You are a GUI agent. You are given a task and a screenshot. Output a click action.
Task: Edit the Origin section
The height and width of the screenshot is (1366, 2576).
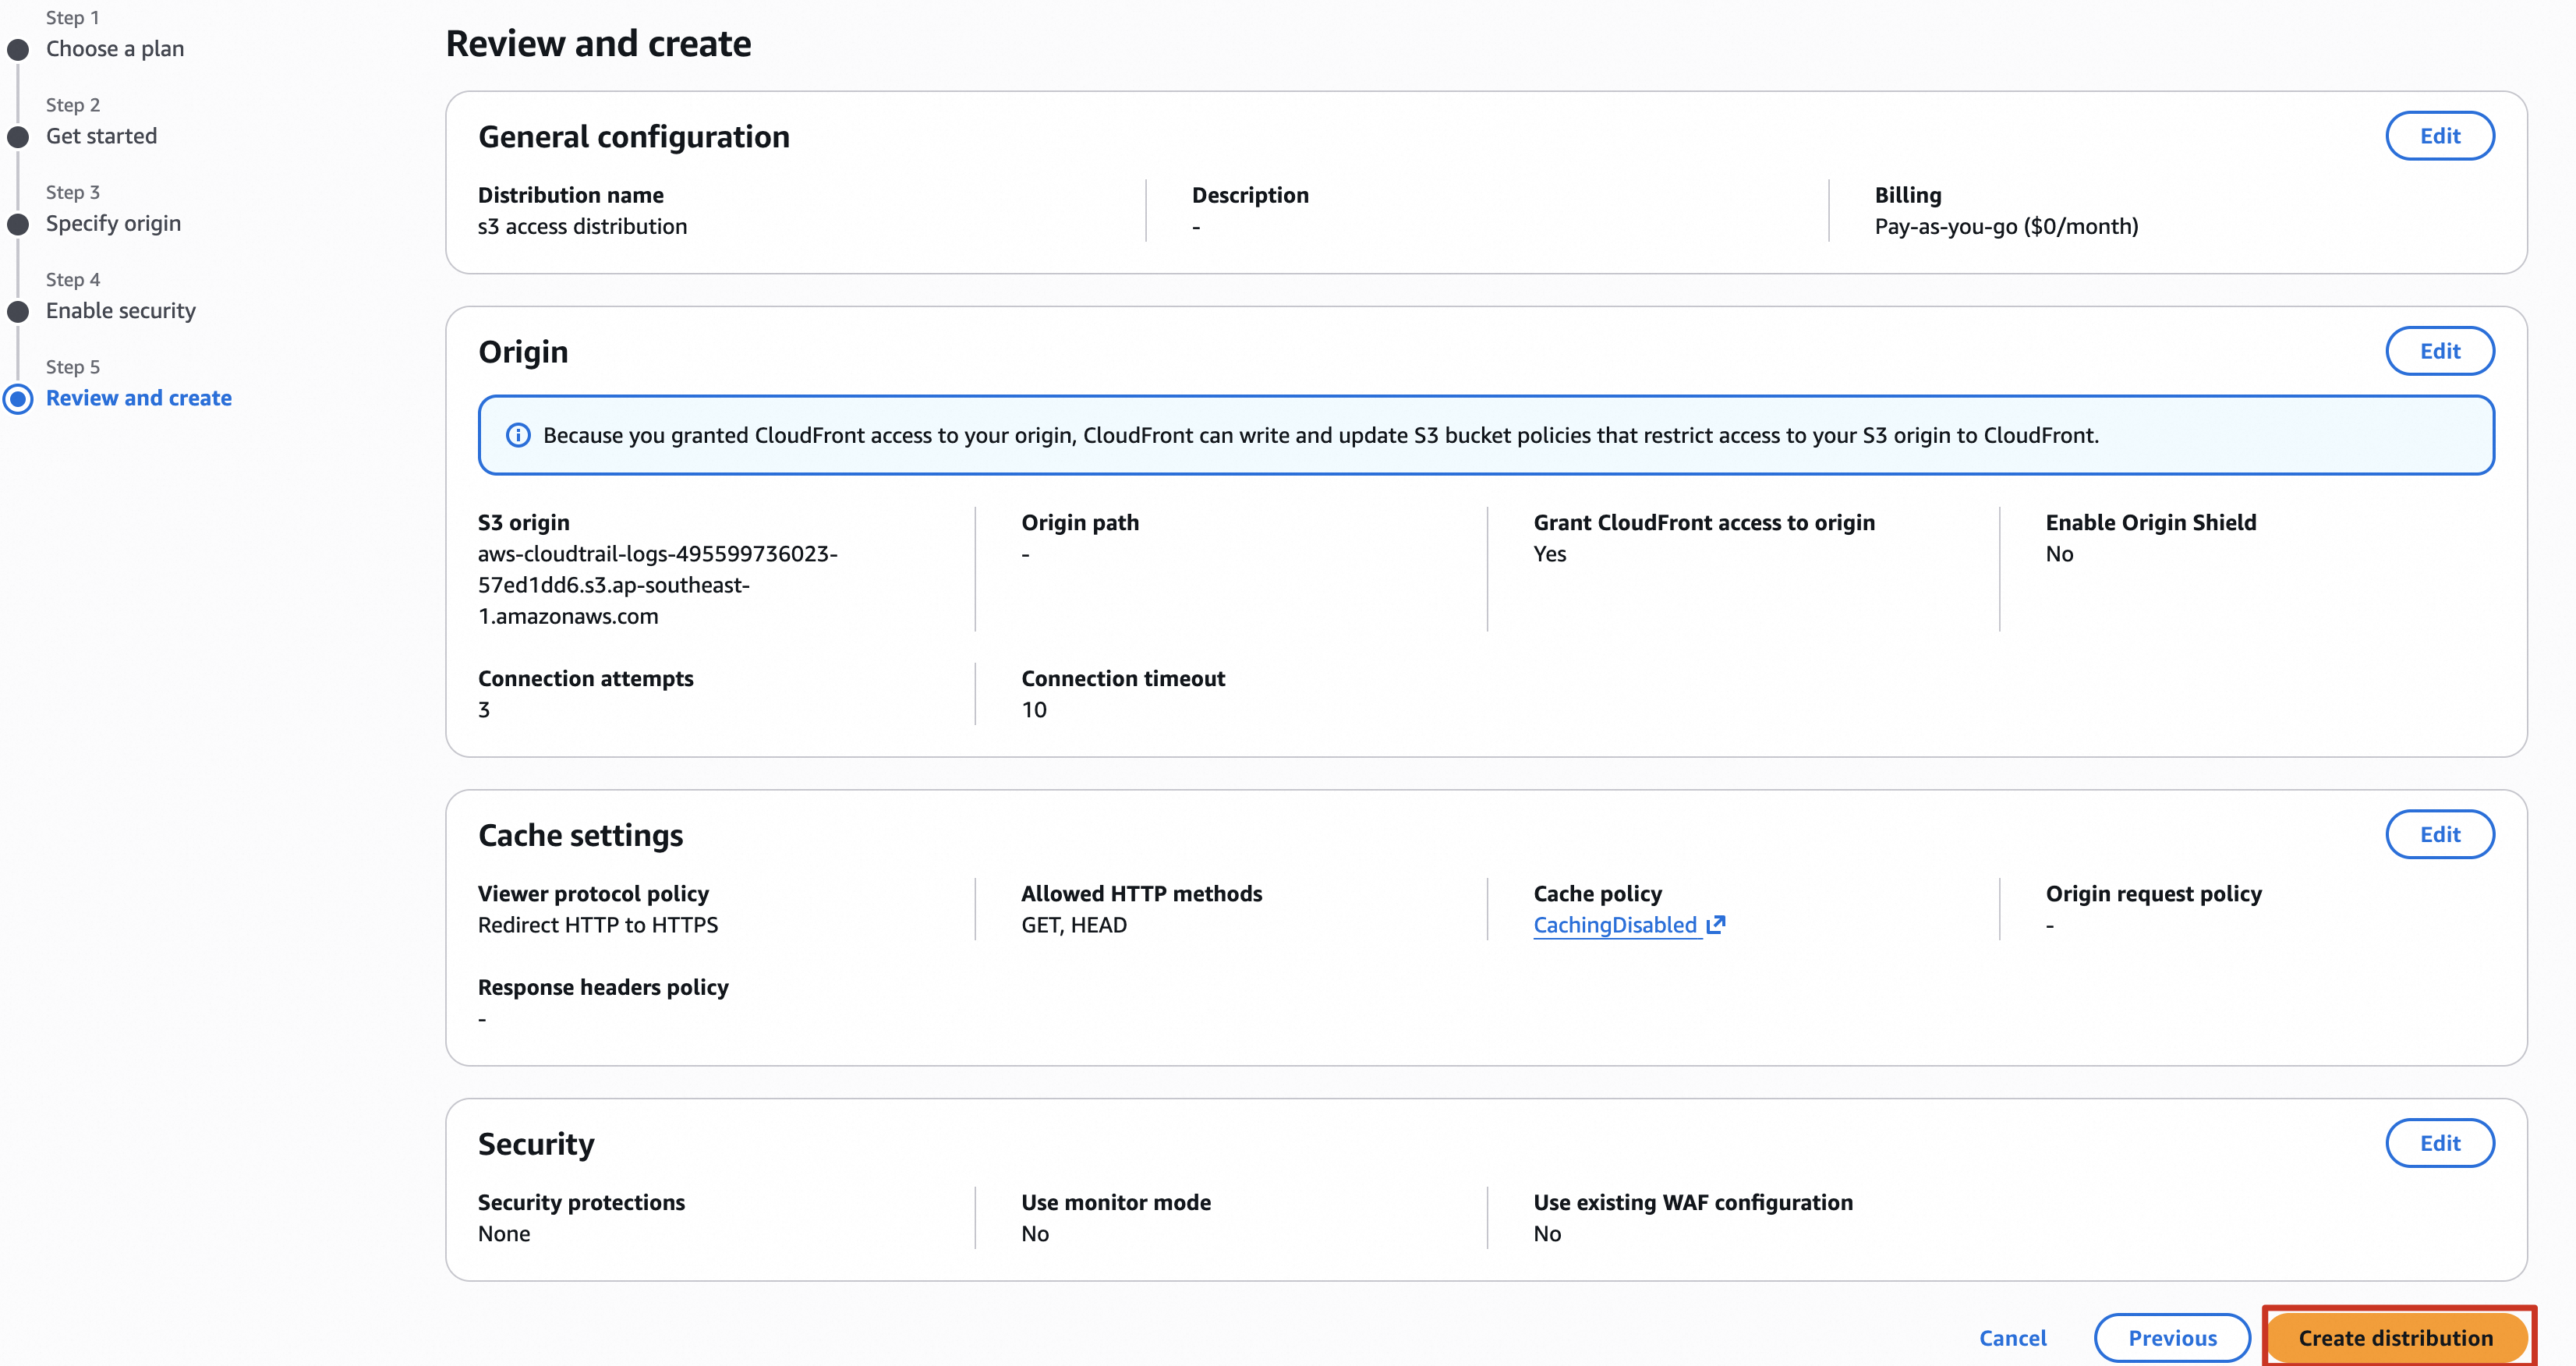pos(2439,351)
